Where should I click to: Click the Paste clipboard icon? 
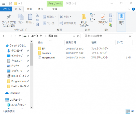30,17
